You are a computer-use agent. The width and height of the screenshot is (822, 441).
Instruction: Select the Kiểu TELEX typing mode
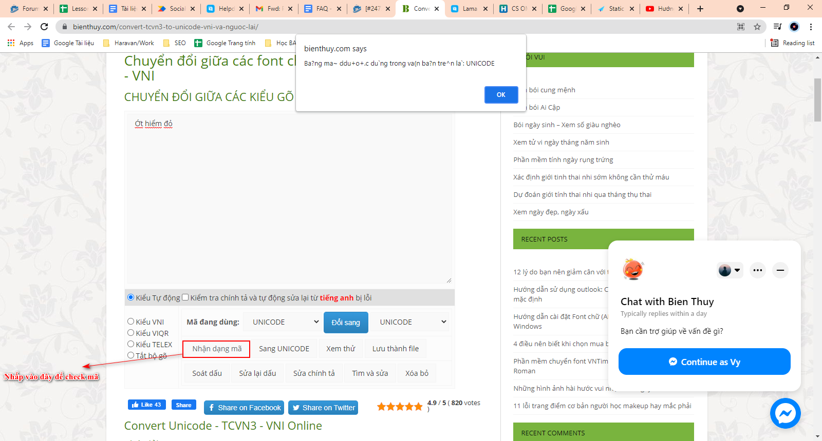(131, 344)
